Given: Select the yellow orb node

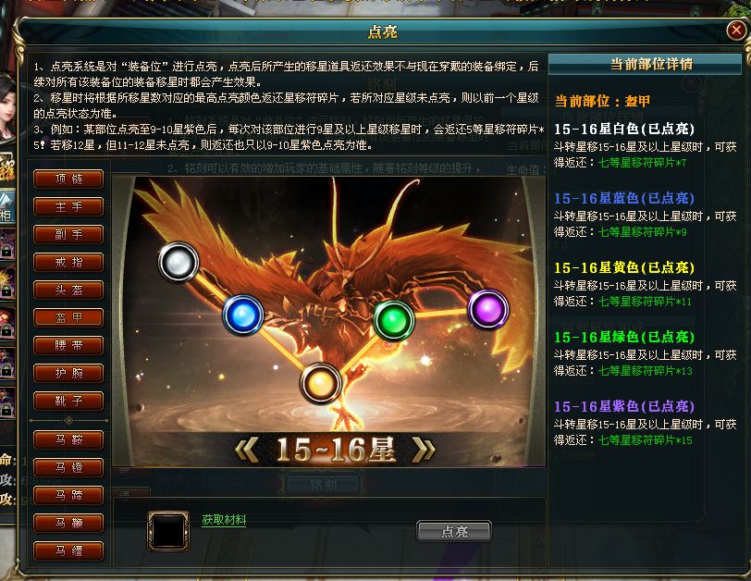Looking at the screenshot, I should (320, 383).
